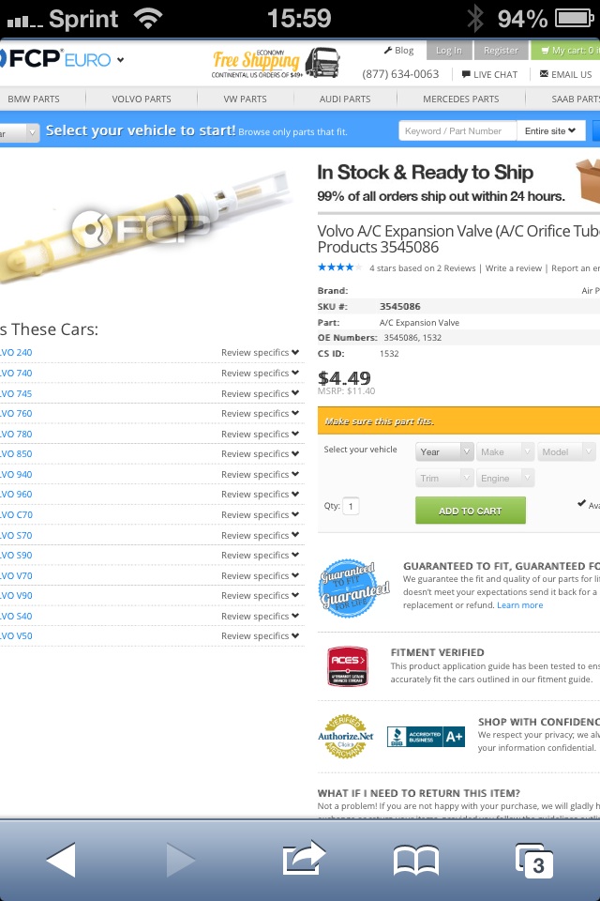Click the Qty quantity field
Screen dimensions: 600x901
coord(352,507)
